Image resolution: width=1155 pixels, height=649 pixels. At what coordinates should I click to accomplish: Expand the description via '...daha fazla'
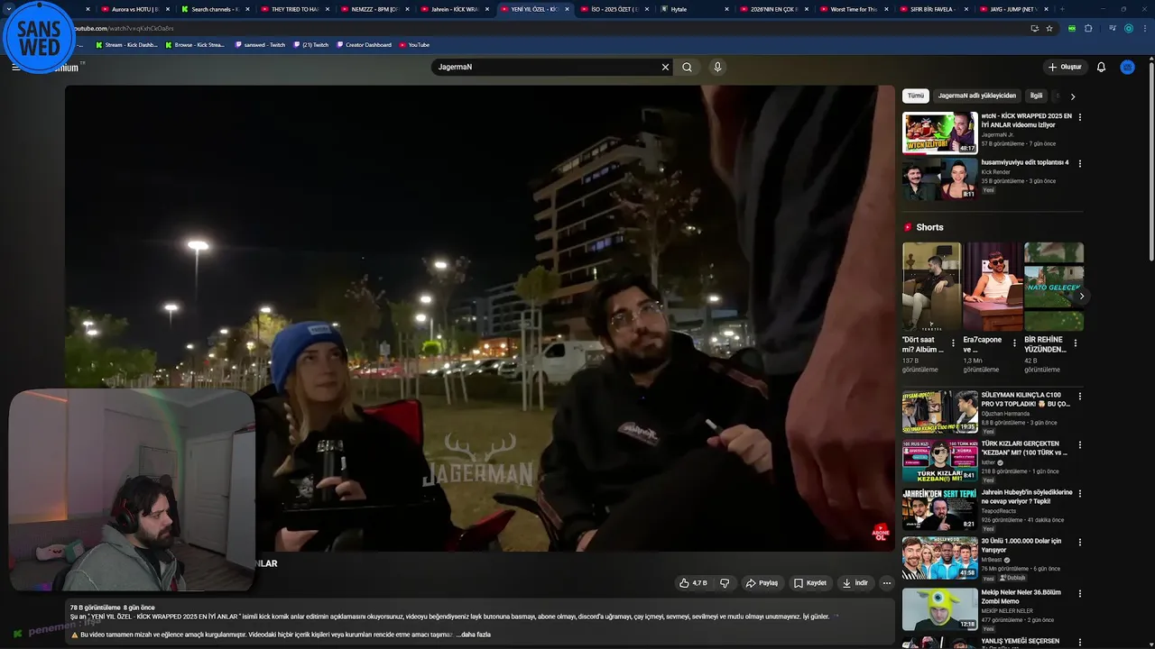click(476, 635)
